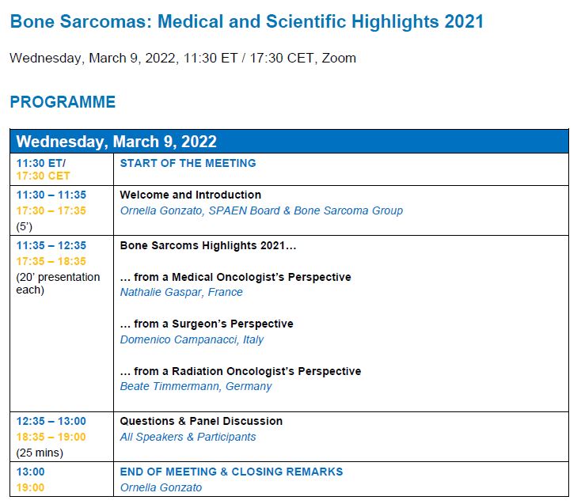Select speaker Beate Timmermann, Germany

pos(196,386)
